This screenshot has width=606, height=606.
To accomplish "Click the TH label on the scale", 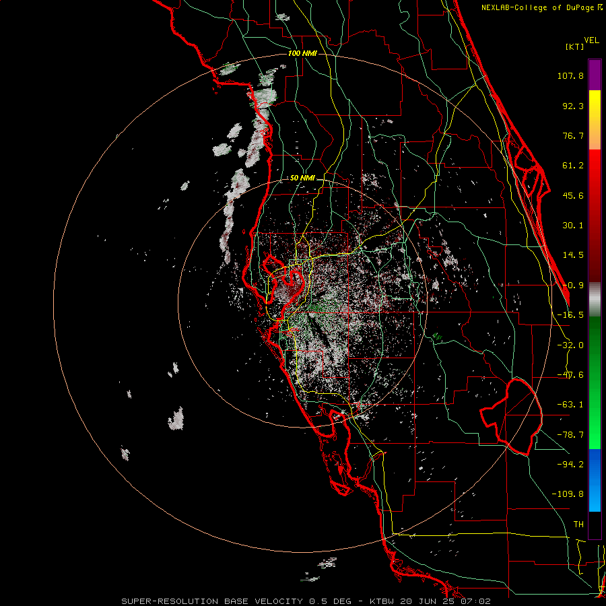I will pos(578,524).
